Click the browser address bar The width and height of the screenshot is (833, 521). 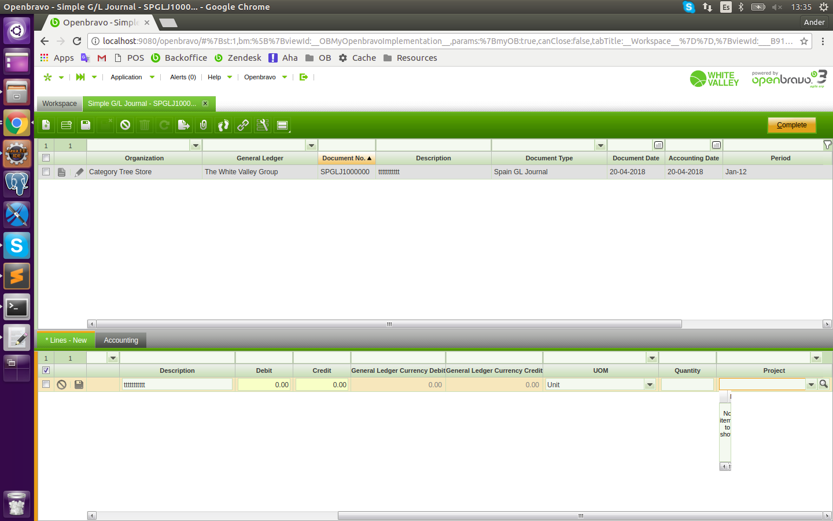[448, 41]
